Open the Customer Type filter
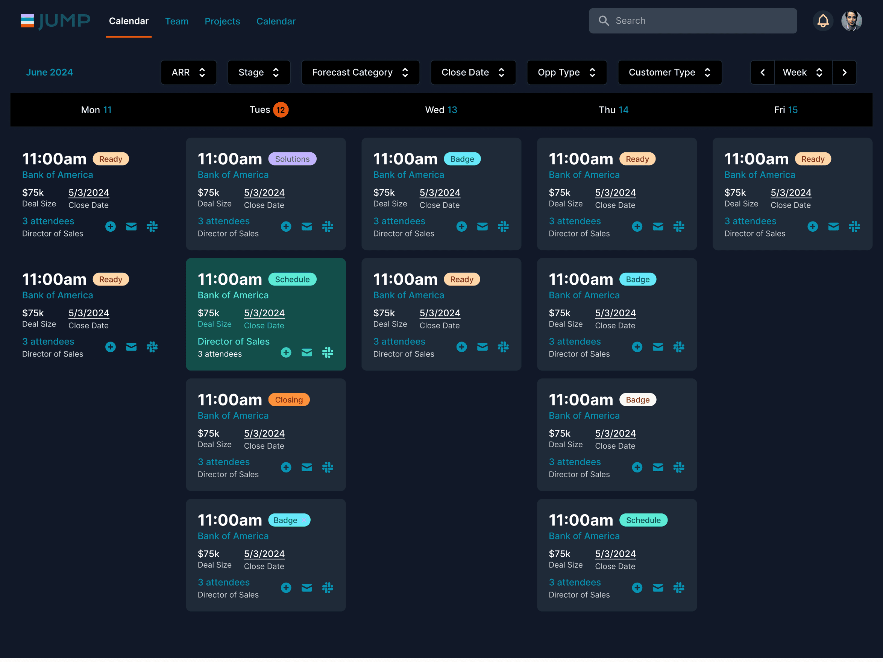 [x=669, y=72]
